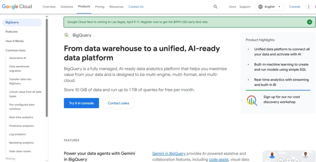This screenshot has height=162, width=316.
Task: Click the BigQuery icon beside the product title
Action: pos(67,35)
